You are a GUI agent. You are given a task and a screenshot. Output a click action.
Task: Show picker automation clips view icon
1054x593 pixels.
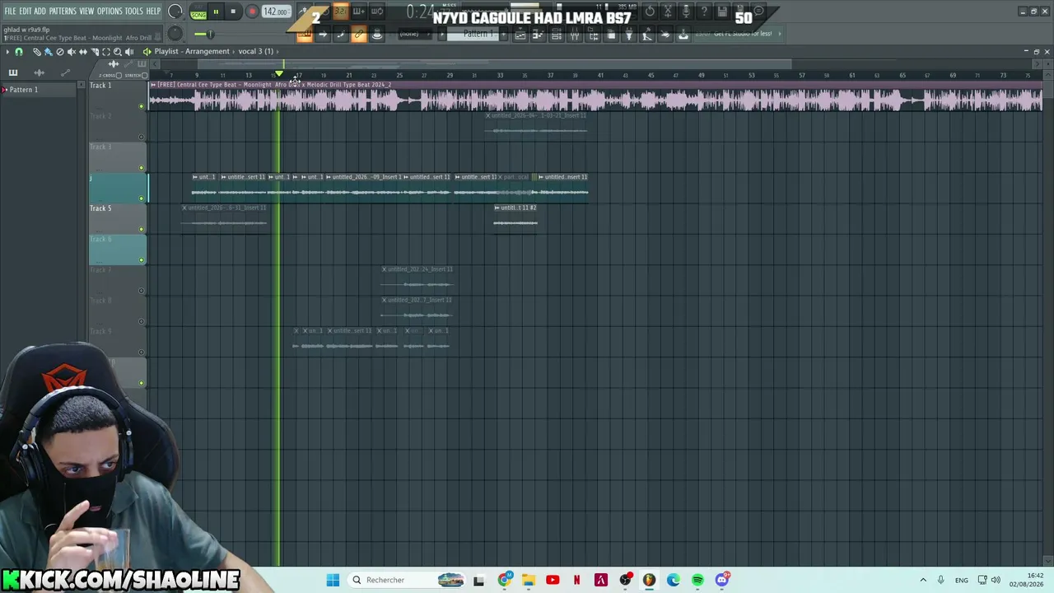pyautogui.click(x=66, y=73)
